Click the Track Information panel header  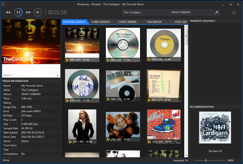(15, 81)
